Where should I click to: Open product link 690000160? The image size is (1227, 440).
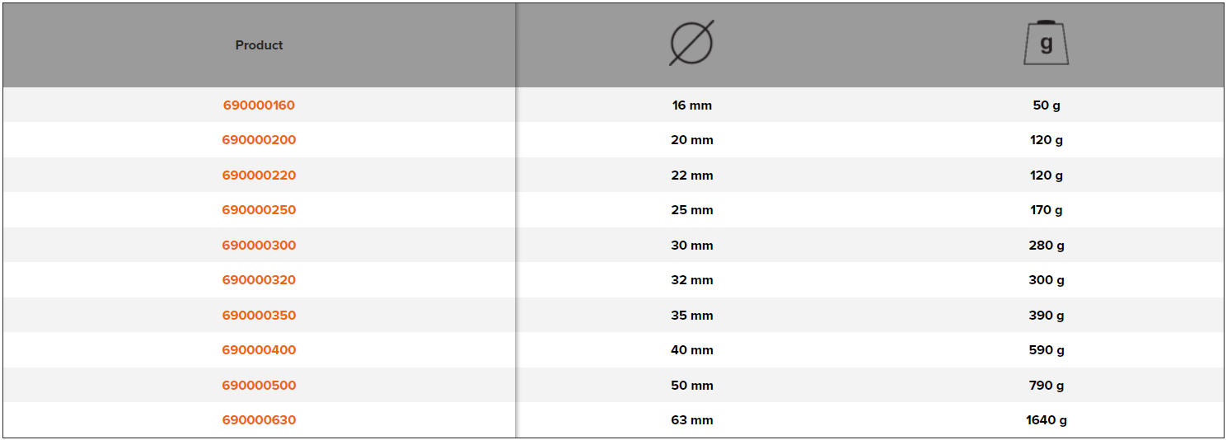point(259,105)
